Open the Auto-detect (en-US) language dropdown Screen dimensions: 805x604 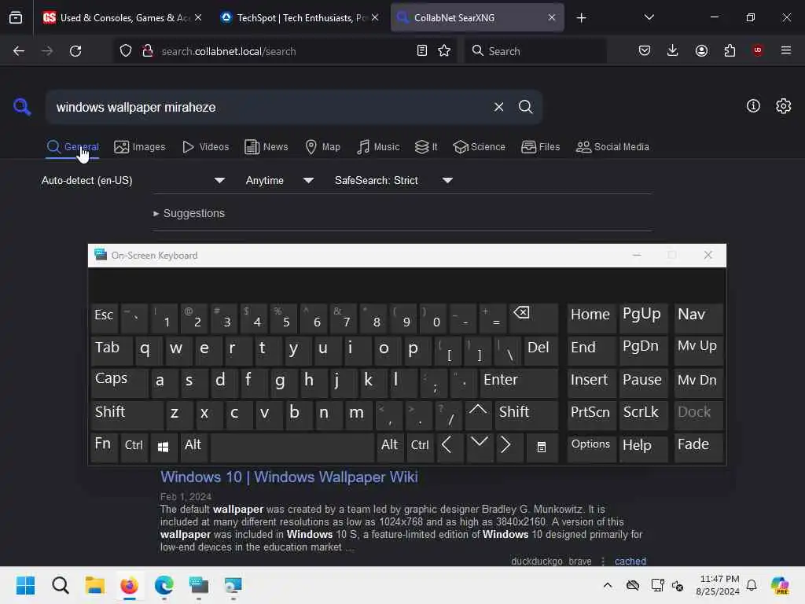[x=133, y=180]
